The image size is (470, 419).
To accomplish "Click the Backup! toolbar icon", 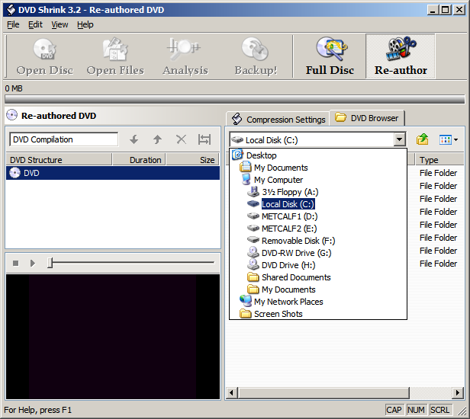I will (256, 56).
